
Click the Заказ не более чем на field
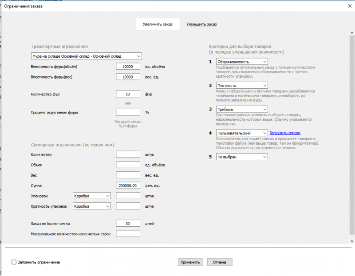click(x=128, y=223)
